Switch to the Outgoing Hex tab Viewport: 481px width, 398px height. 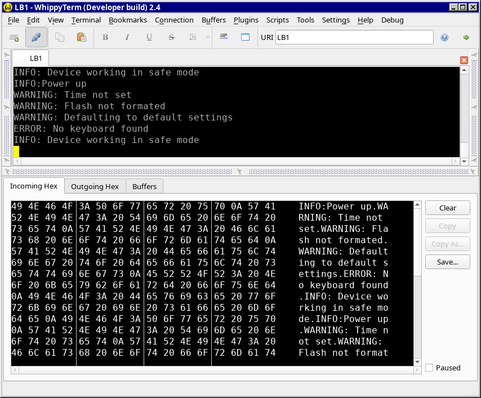pyautogui.click(x=95, y=186)
